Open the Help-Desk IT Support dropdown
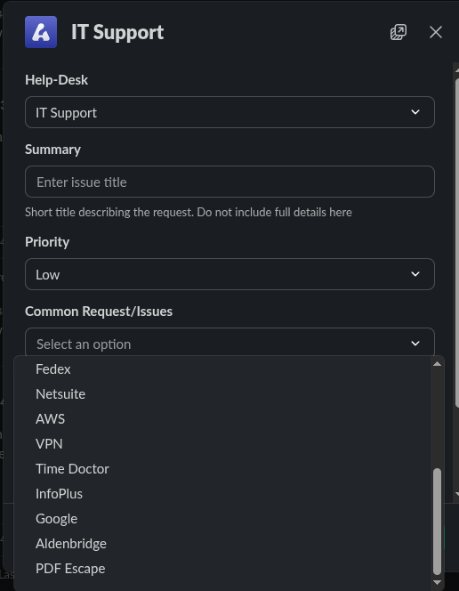This screenshot has width=459, height=591. point(229,112)
